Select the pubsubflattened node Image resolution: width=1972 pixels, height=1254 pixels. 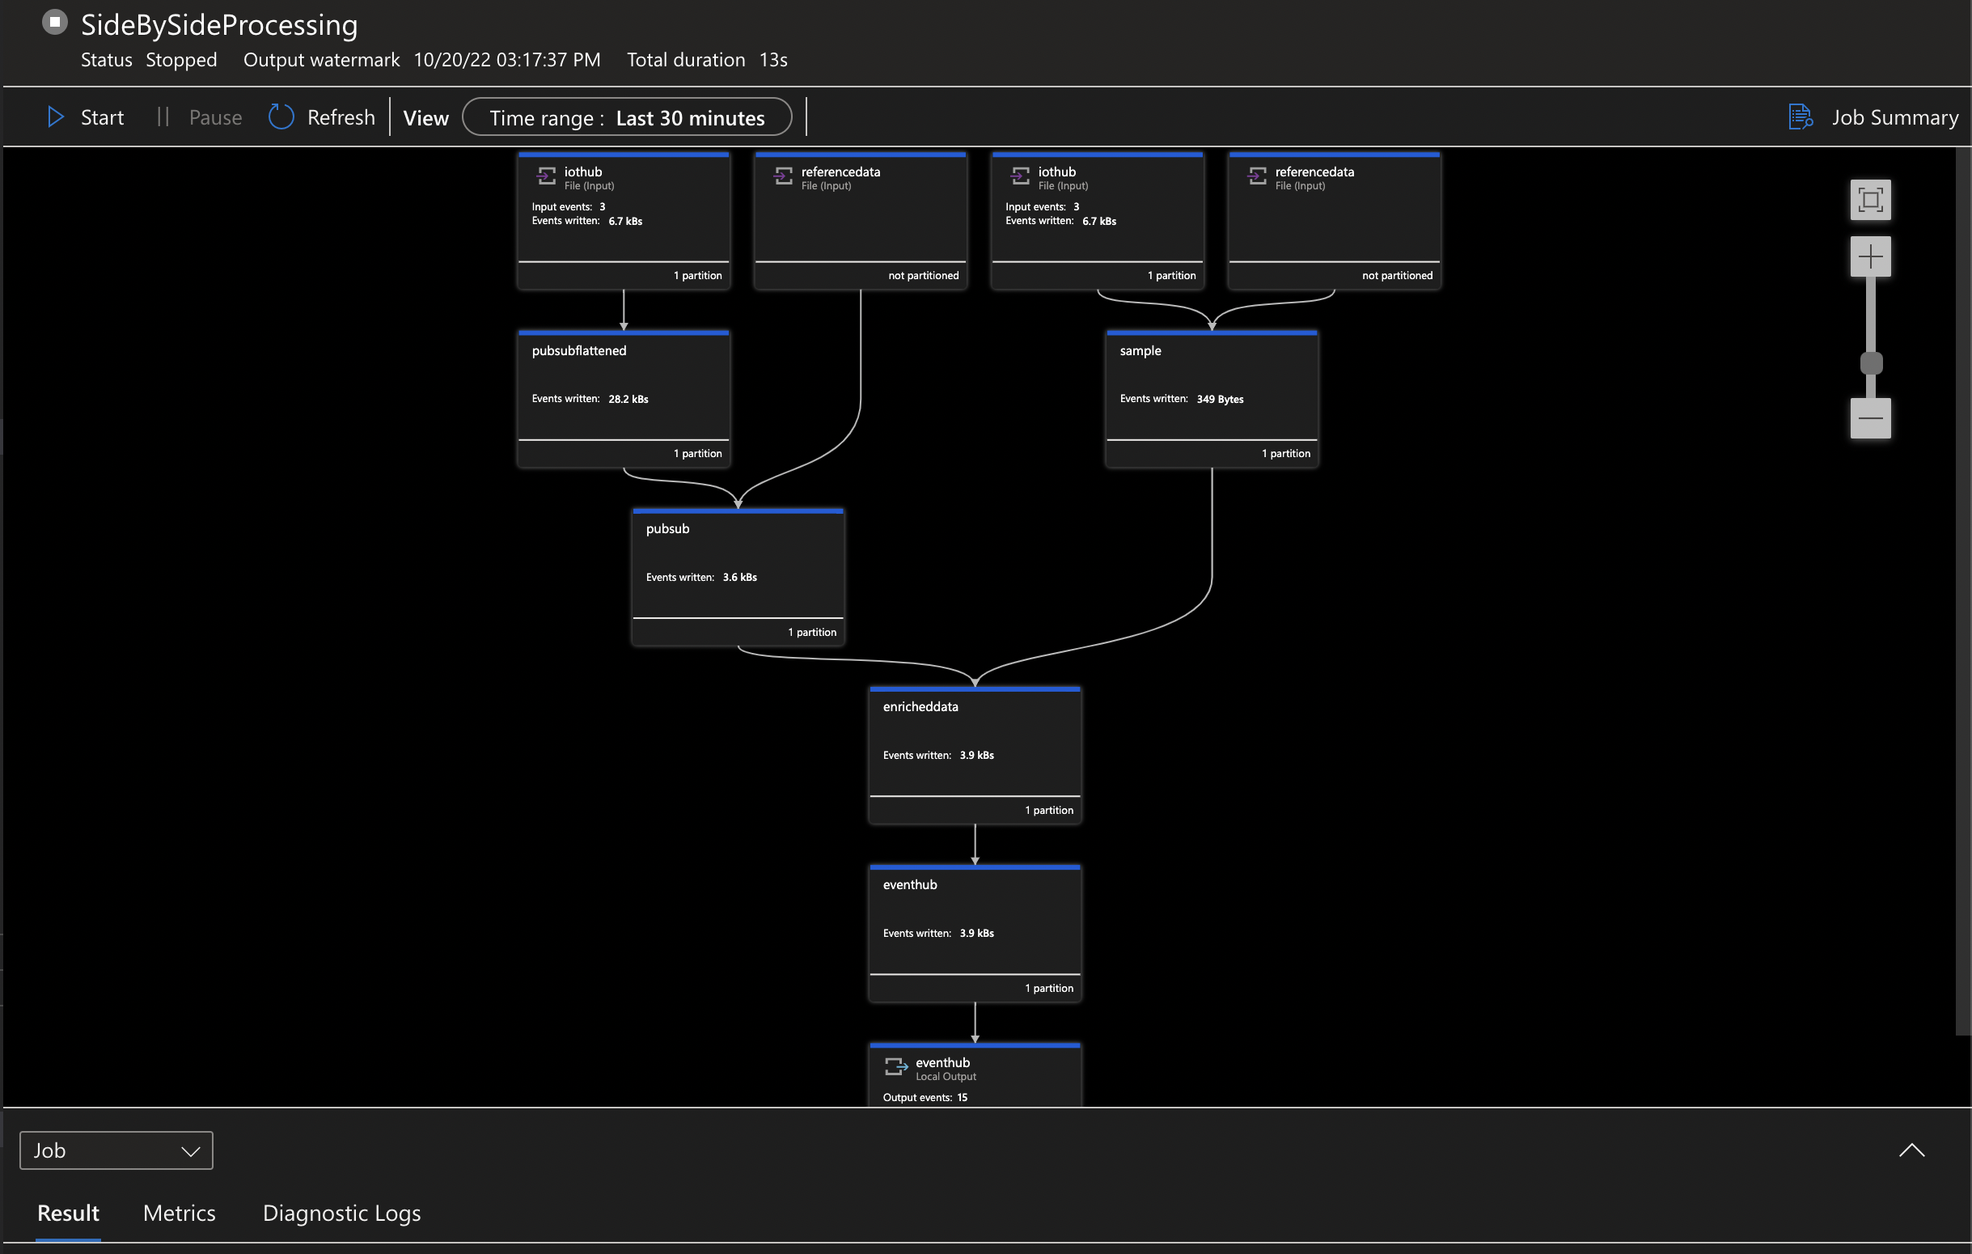click(x=623, y=399)
